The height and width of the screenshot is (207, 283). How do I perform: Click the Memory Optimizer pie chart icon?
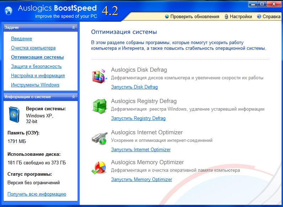click(x=99, y=168)
